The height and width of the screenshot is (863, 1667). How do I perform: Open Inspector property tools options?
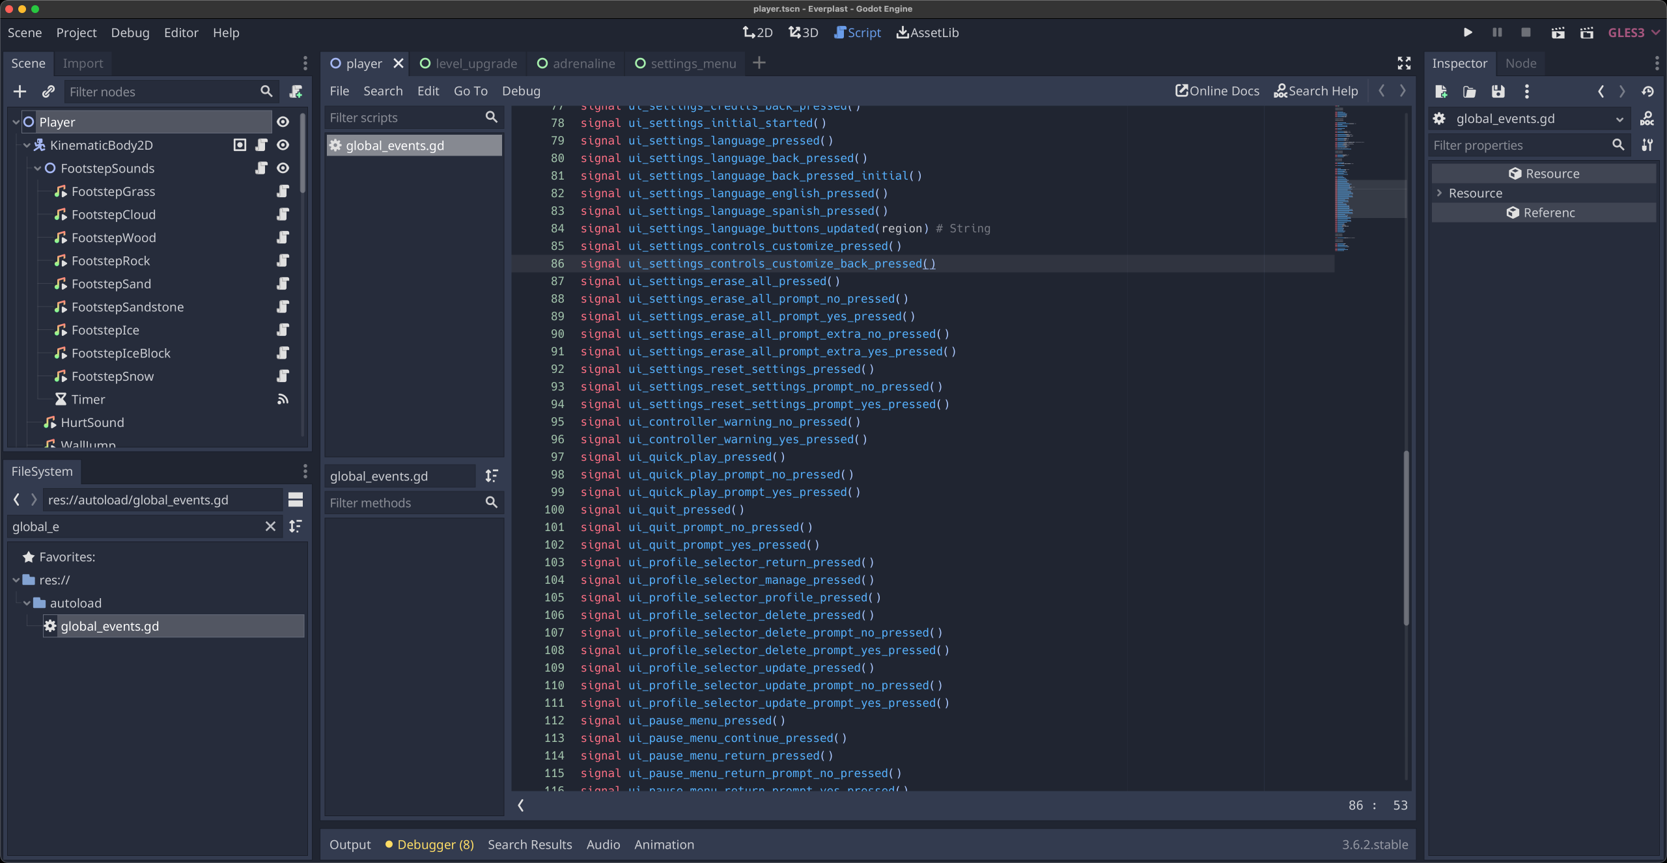[x=1647, y=145]
